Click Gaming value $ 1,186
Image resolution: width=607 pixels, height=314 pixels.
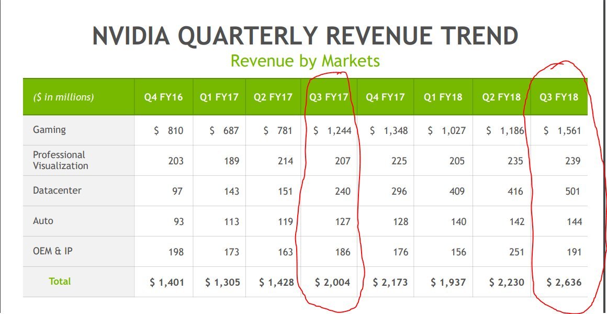505,131
